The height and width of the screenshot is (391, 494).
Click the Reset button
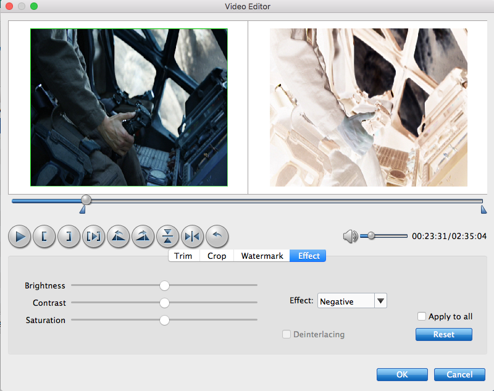(x=443, y=334)
